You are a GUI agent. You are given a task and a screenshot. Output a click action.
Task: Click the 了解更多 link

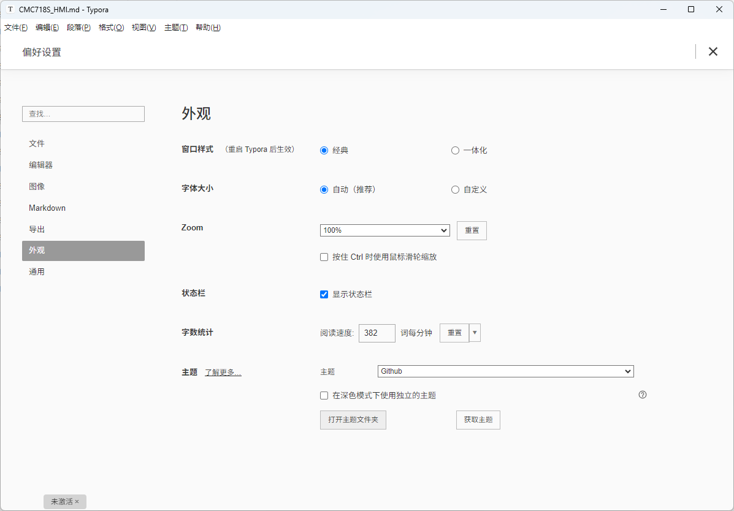(223, 372)
